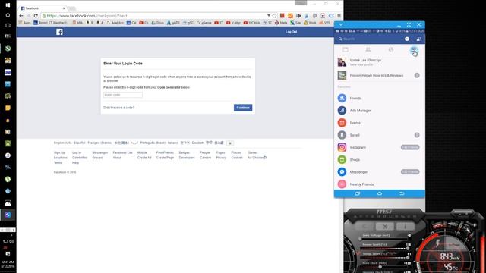486x273 pixels.
Task: Tap the Android recent apps button
Action: [357, 193]
